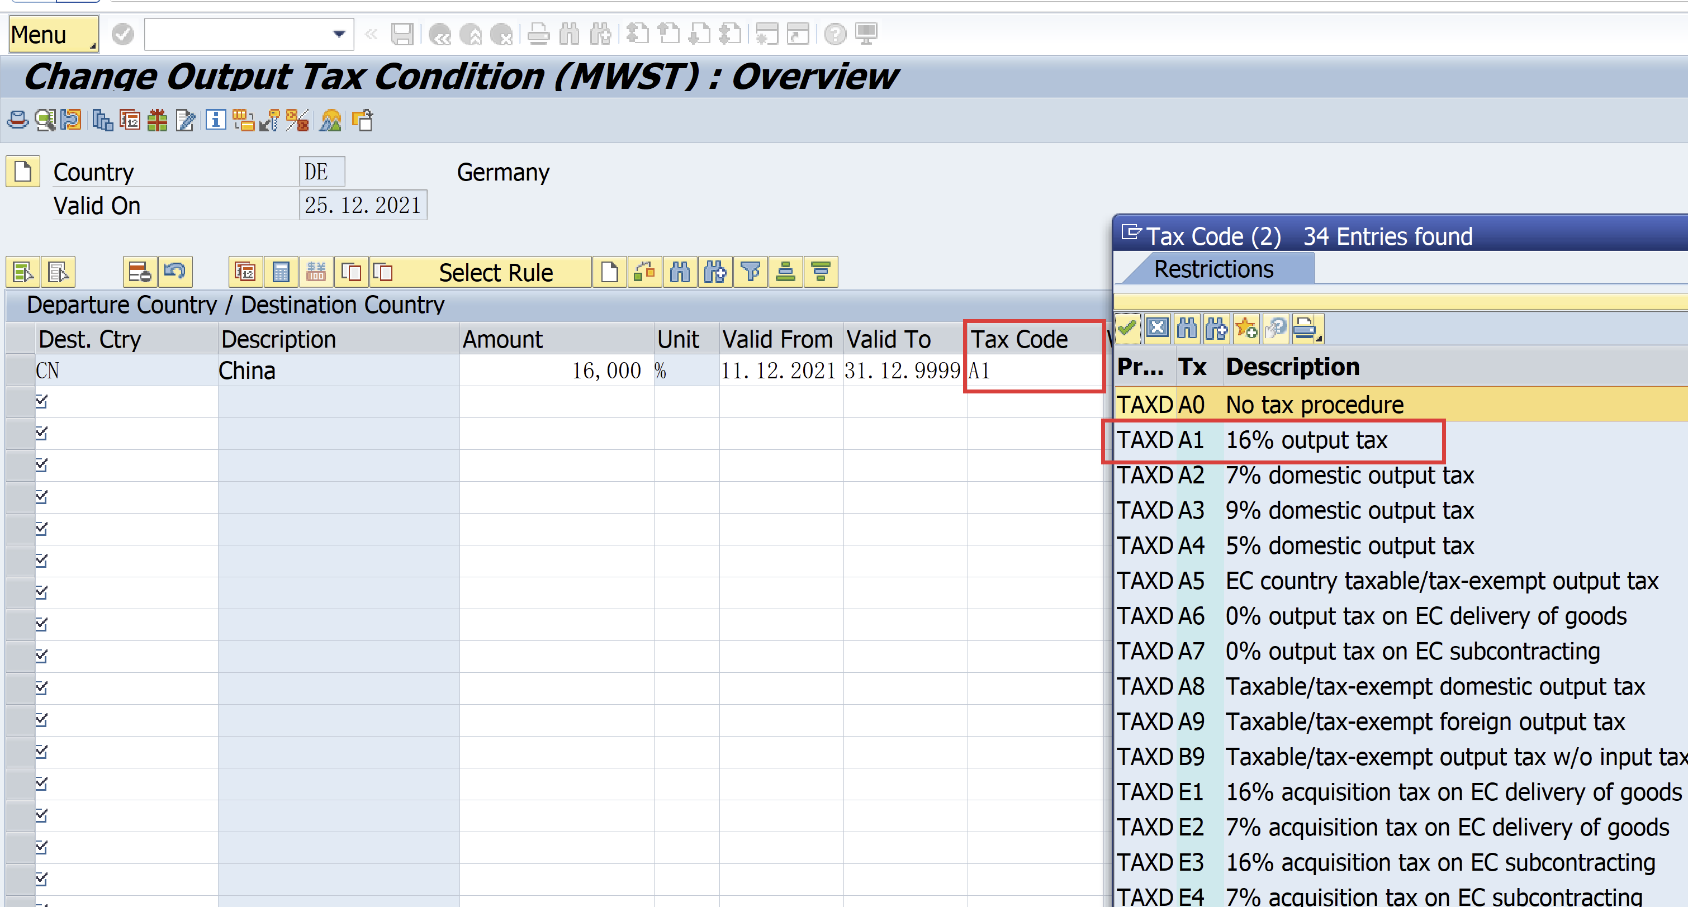Click the Undo arrow icon

tap(175, 272)
